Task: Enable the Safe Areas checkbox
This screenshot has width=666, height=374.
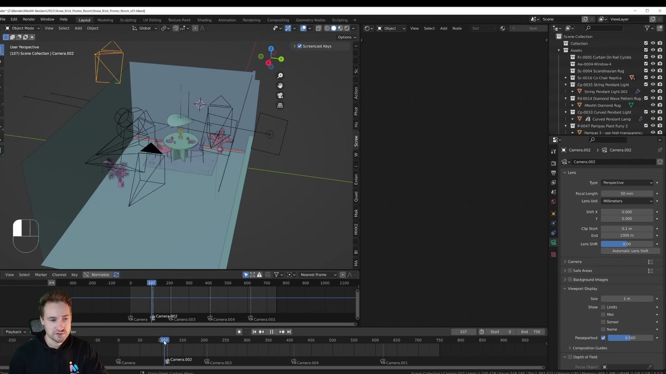Action: tap(570, 270)
